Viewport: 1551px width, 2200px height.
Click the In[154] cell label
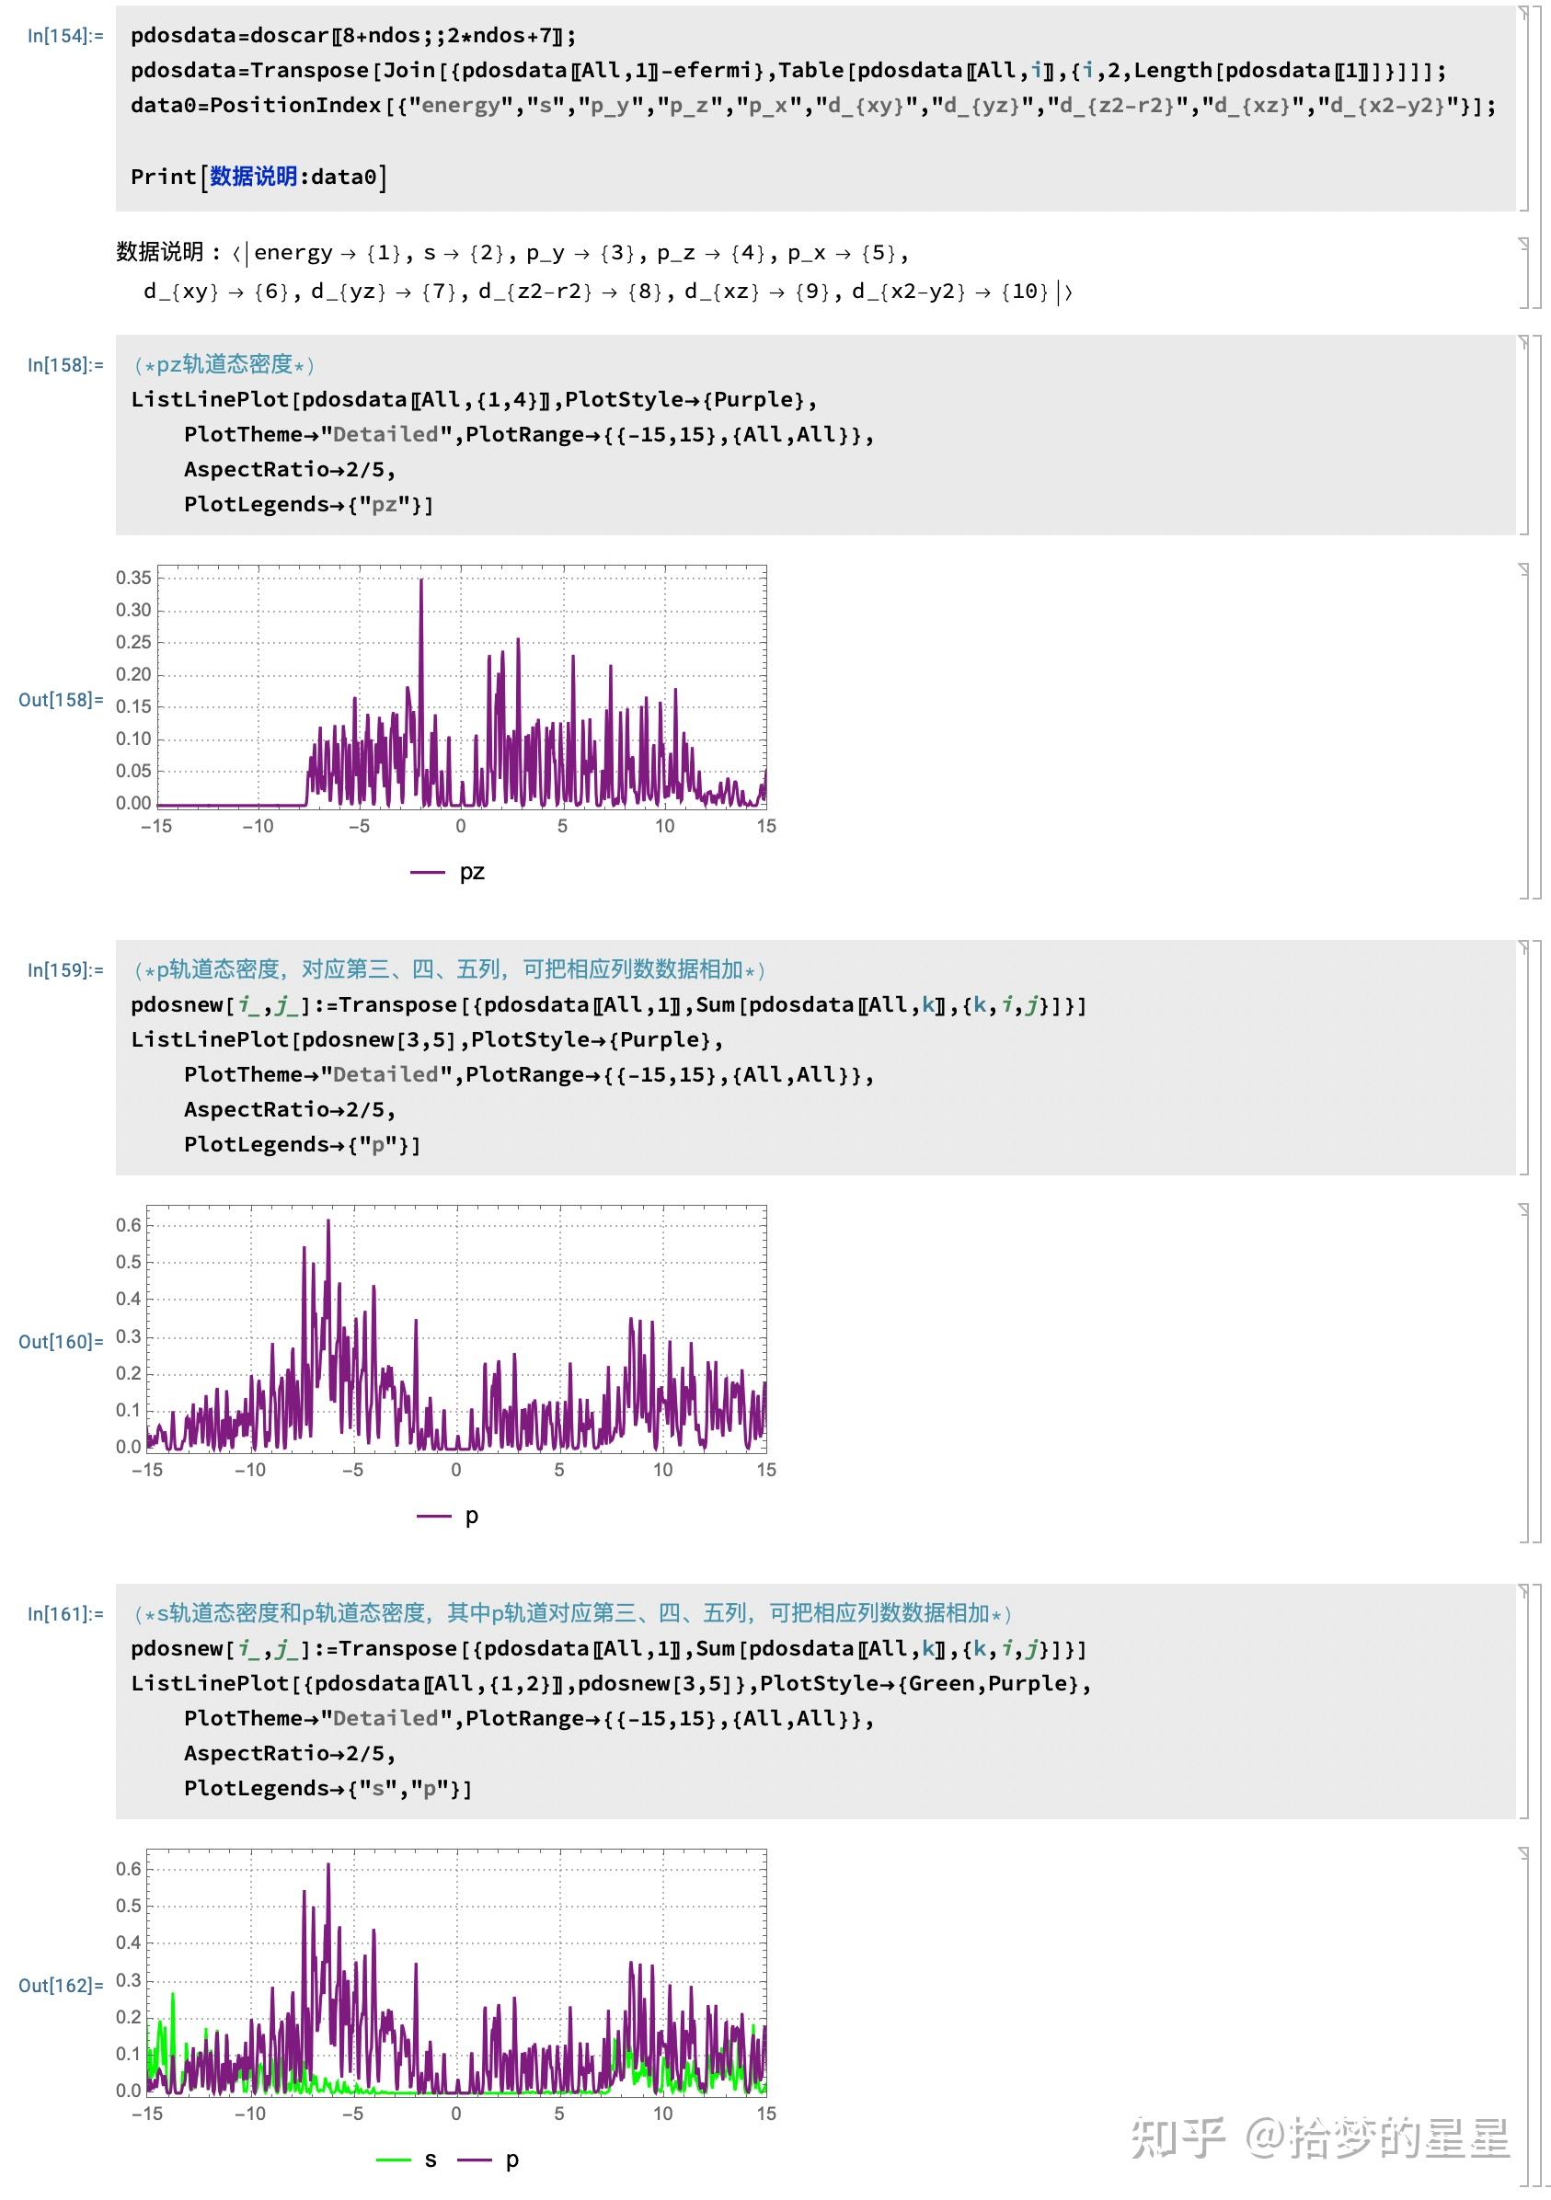point(65,37)
